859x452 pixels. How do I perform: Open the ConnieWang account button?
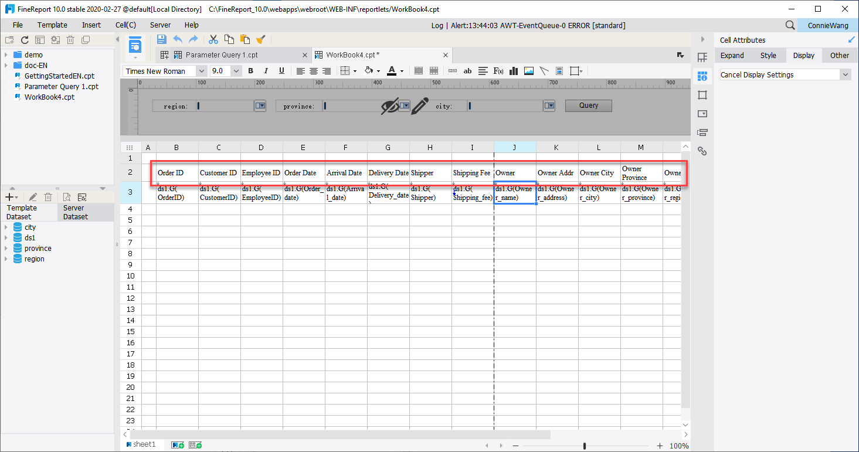coord(827,25)
